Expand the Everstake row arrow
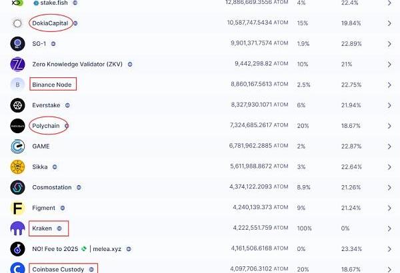This screenshot has height=273, width=400. click(x=389, y=105)
